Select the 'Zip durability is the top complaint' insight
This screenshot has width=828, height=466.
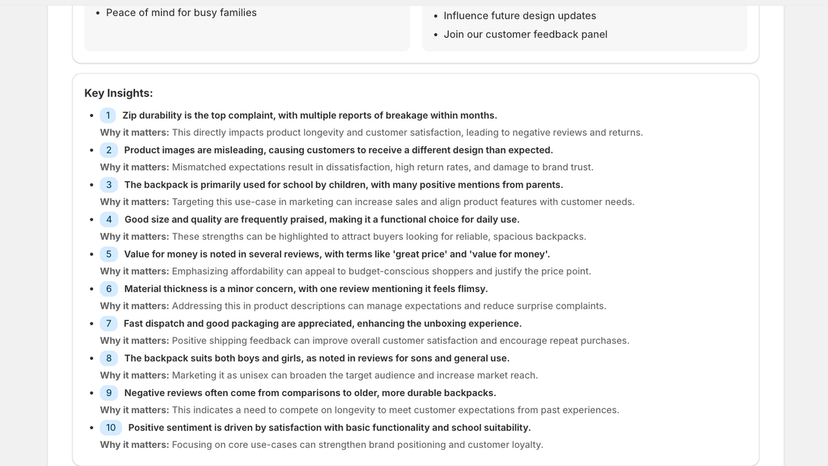pyautogui.click(x=310, y=115)
